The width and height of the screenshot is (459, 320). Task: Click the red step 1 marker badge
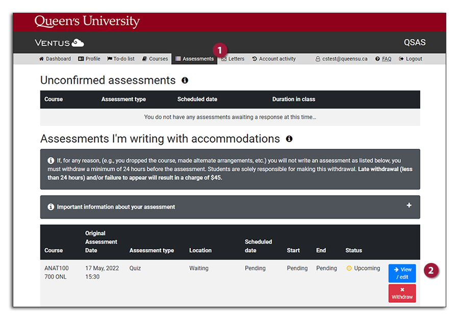tap(220, 50)
